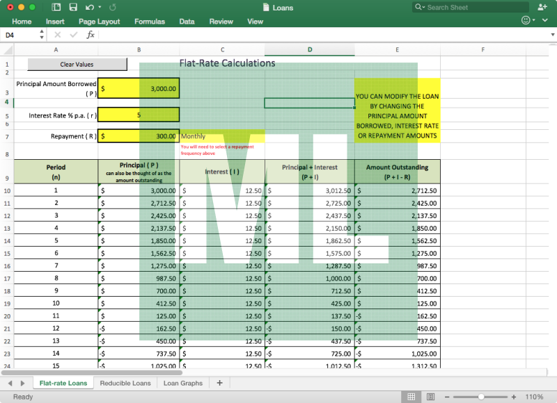Switch to Normal view in status bar
Screen dimensions: 557x403
[411, 397]
